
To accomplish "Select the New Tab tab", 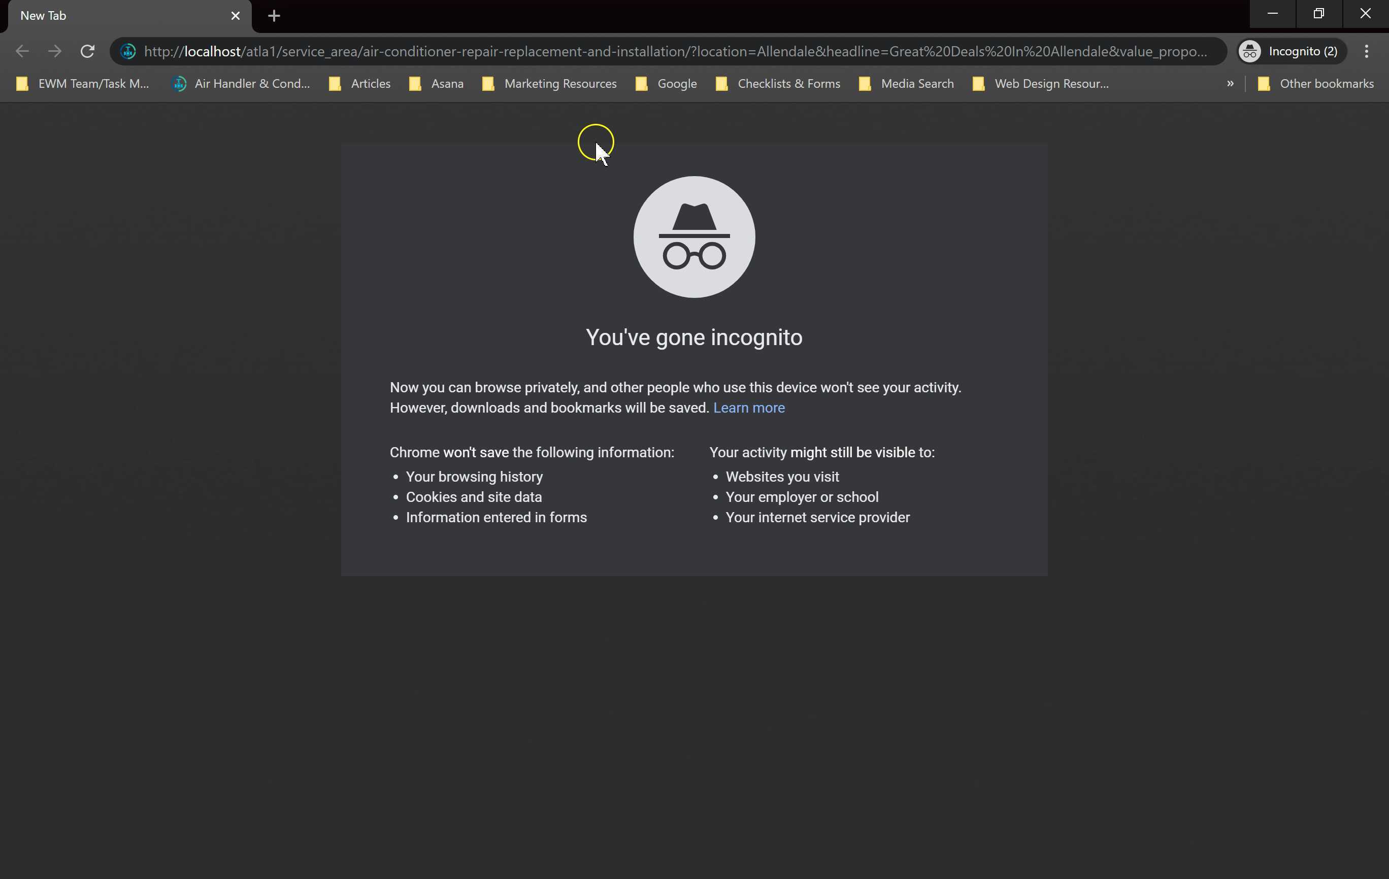I will pyautogui.click(x=115, y=16).
